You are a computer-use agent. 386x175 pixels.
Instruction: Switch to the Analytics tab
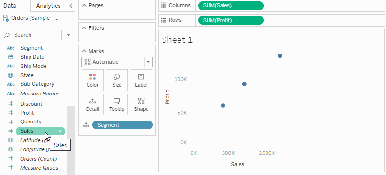(x=48, y=6)
